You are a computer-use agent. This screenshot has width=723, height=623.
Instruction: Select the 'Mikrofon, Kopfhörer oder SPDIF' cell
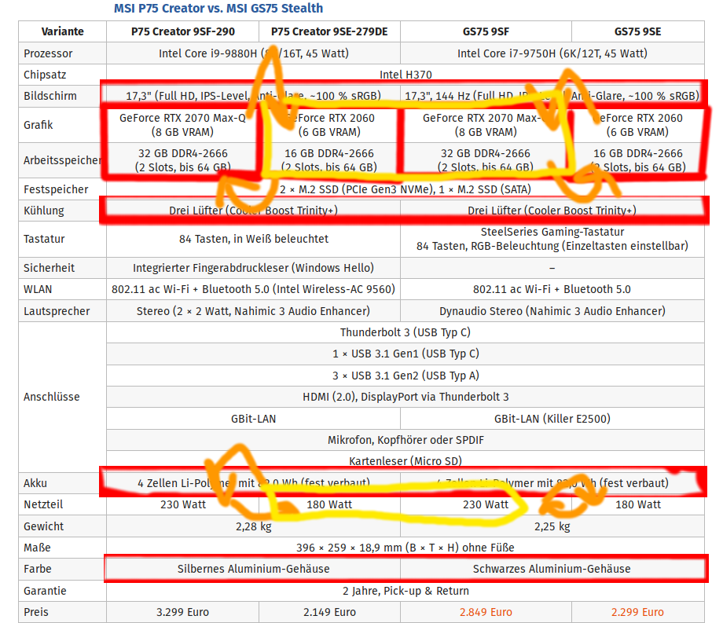[406, 440]
